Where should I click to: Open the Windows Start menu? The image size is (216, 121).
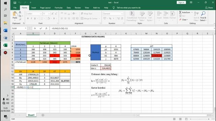[5, 3]
